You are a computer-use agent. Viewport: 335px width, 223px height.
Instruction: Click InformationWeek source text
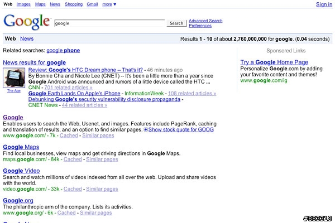tap(144, 94)
